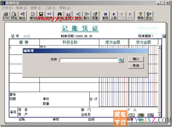Click the 记账 label at voucher bottom
The image size is (172, 127).
click(22, 119)
